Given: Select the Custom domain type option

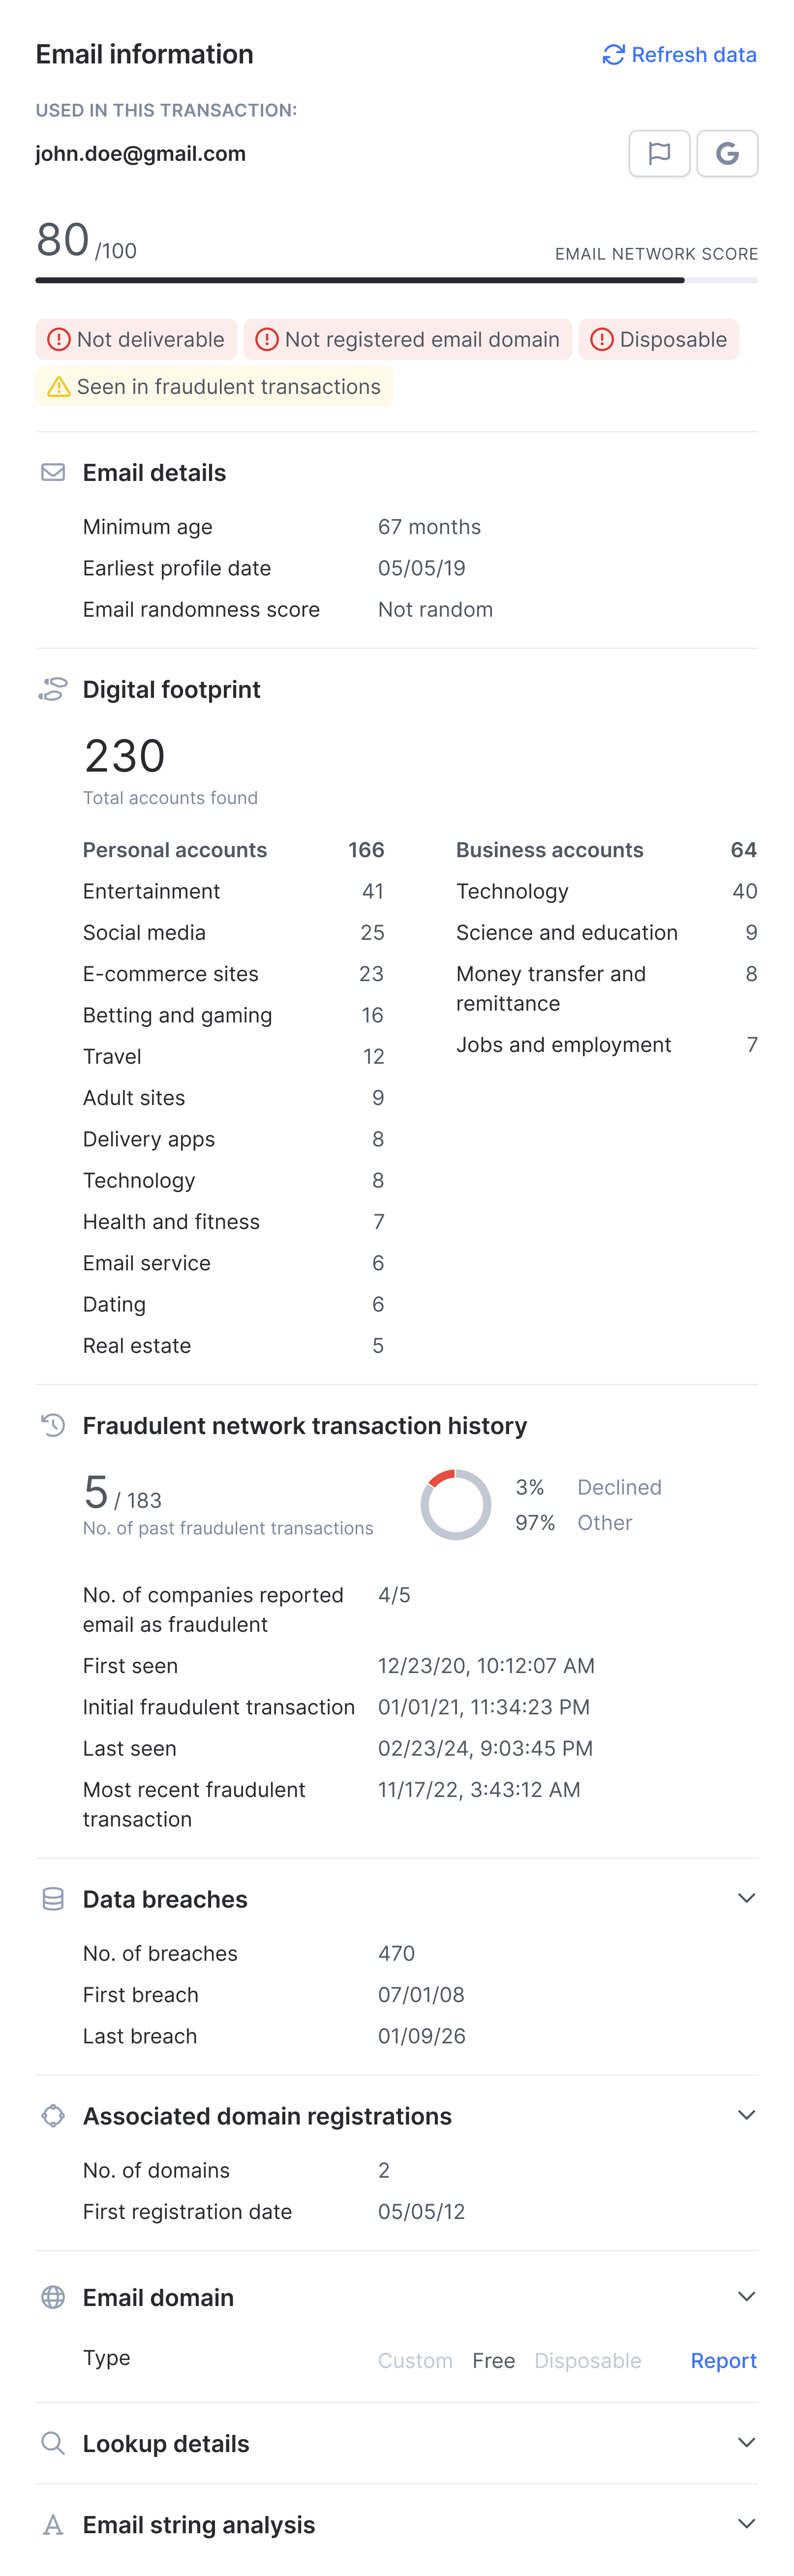Looking at the screenshot, I should tap(415, 2360).
